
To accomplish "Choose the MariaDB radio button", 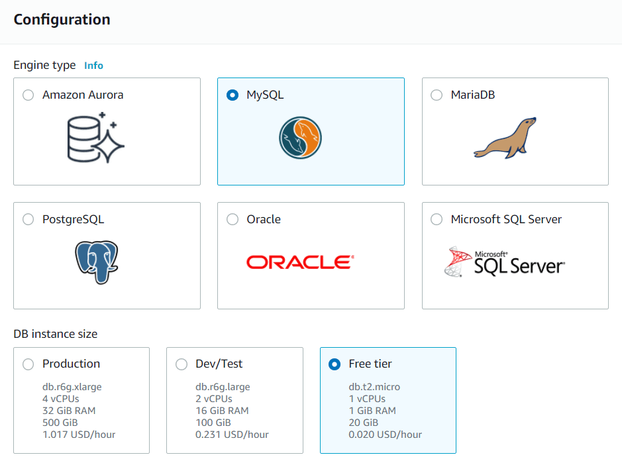I will click(437, 95).
